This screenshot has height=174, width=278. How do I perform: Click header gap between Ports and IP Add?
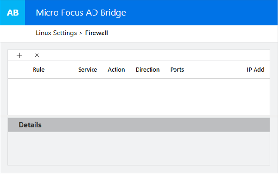click(215, 70)
